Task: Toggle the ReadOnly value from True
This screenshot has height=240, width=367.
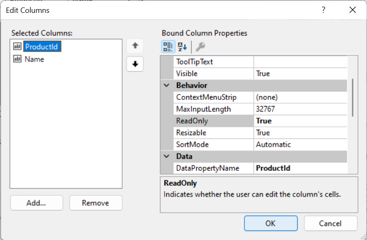Action: 291,121
